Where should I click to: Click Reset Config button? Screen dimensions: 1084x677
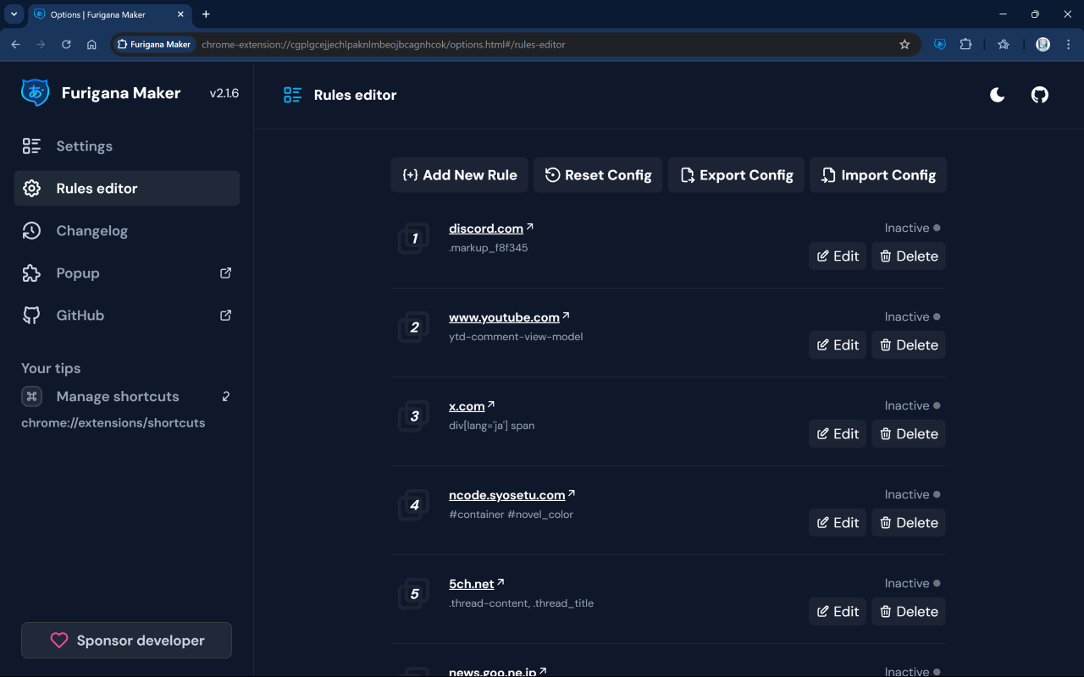coord(598,175)
